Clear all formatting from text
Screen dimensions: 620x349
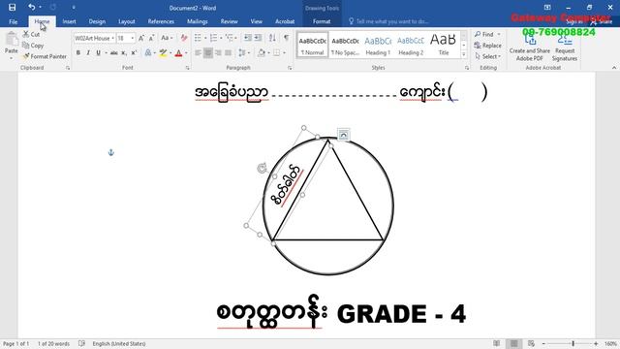point(184,38)
